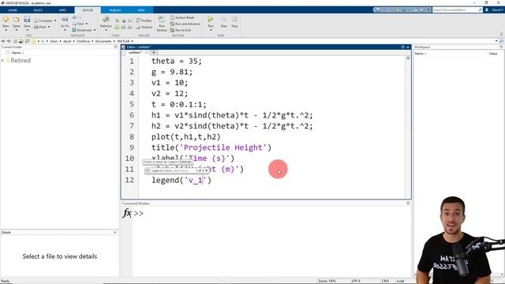The width and height of the screenshot is (505, 284).
Task: Click the New file icon
Action: pos(6,20)
